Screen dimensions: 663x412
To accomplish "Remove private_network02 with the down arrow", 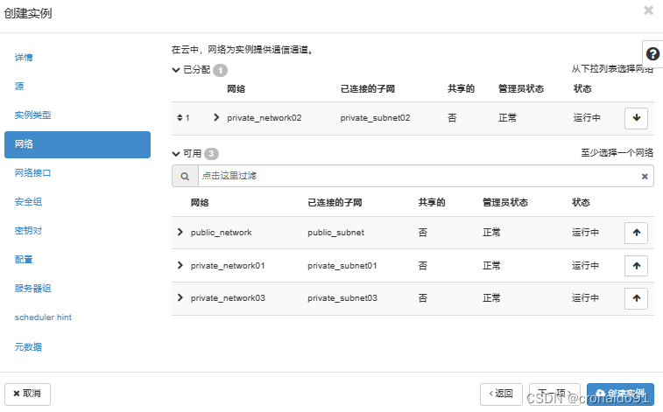I will pos(637,118).
